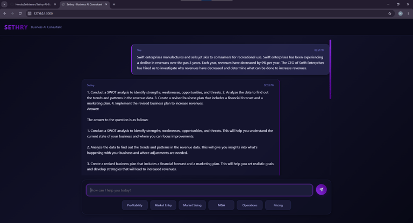The width and height of the screenshot is (413, 223).
Task: Focus the 'How can I help you today?' input
Action: pyautogui.click(x=200, y=190)
